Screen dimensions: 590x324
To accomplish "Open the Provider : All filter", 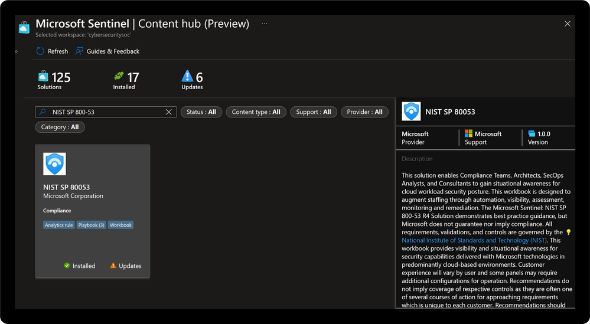I will 364,112.
